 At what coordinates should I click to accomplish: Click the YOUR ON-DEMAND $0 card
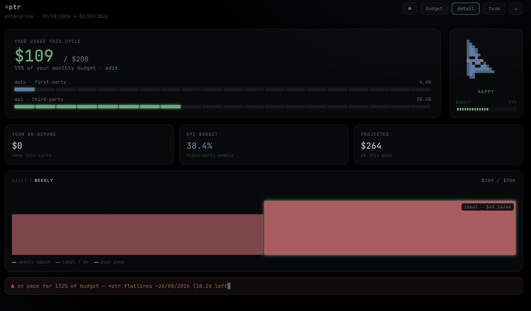[x=89, y=145]
